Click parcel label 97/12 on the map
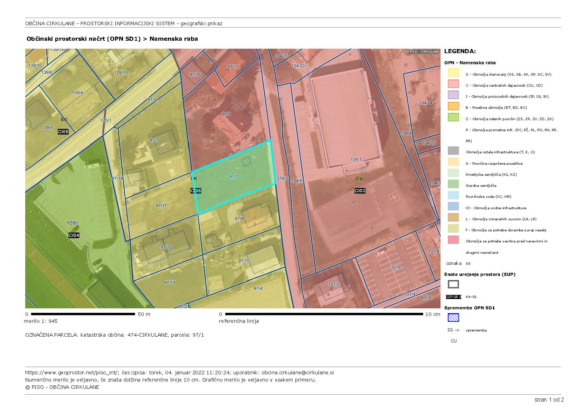This screenshot has height=414, width=586. (166, 247)
